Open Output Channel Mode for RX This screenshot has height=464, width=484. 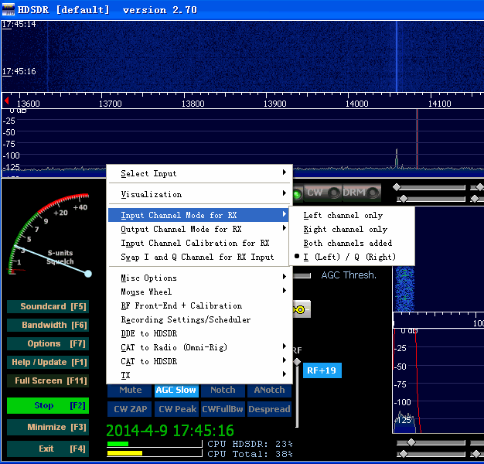click(x=199, y=229)
